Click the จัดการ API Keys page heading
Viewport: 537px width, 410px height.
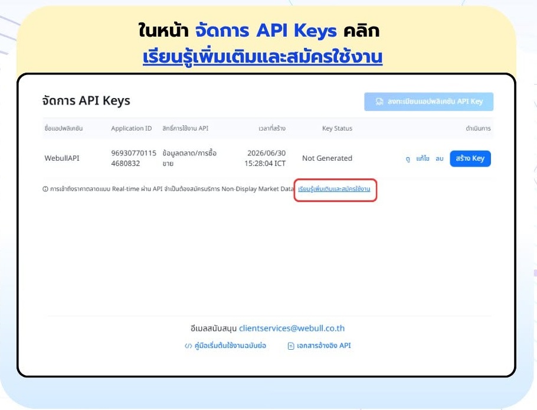(86, 101)
